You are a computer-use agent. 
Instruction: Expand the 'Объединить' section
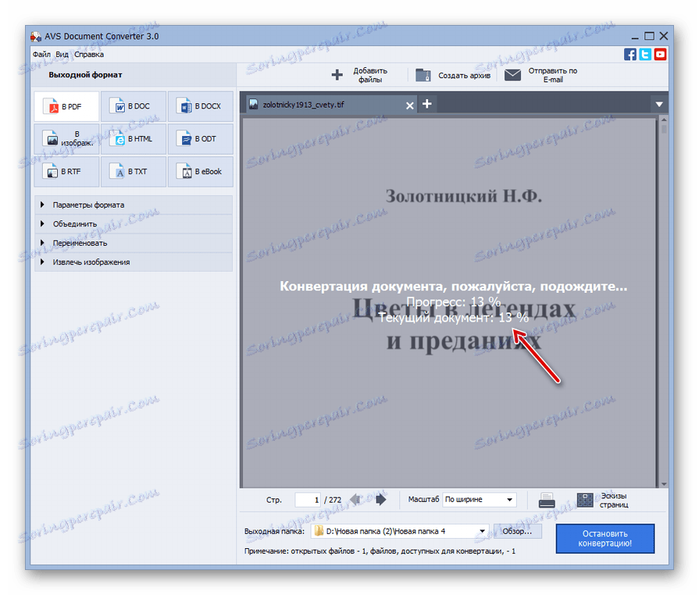[x=134, y=224]
